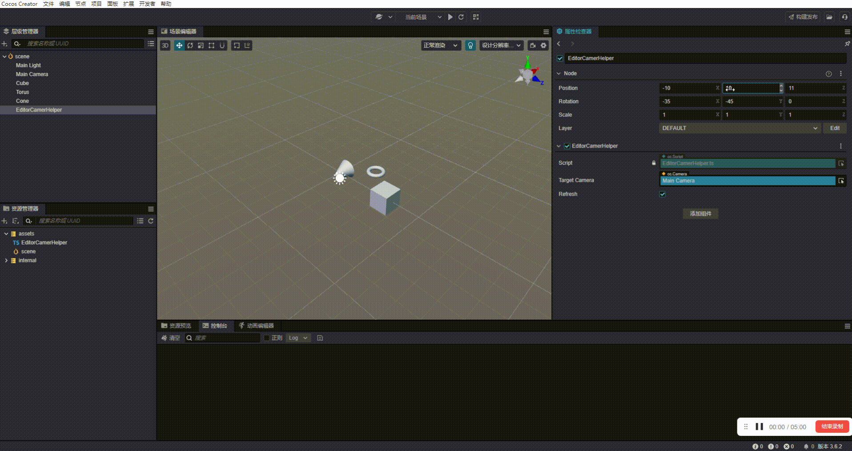This screenshot has width=852, height=451.
Task: Collapse the EditorCamerHelper component section
Action: point(559,146)
